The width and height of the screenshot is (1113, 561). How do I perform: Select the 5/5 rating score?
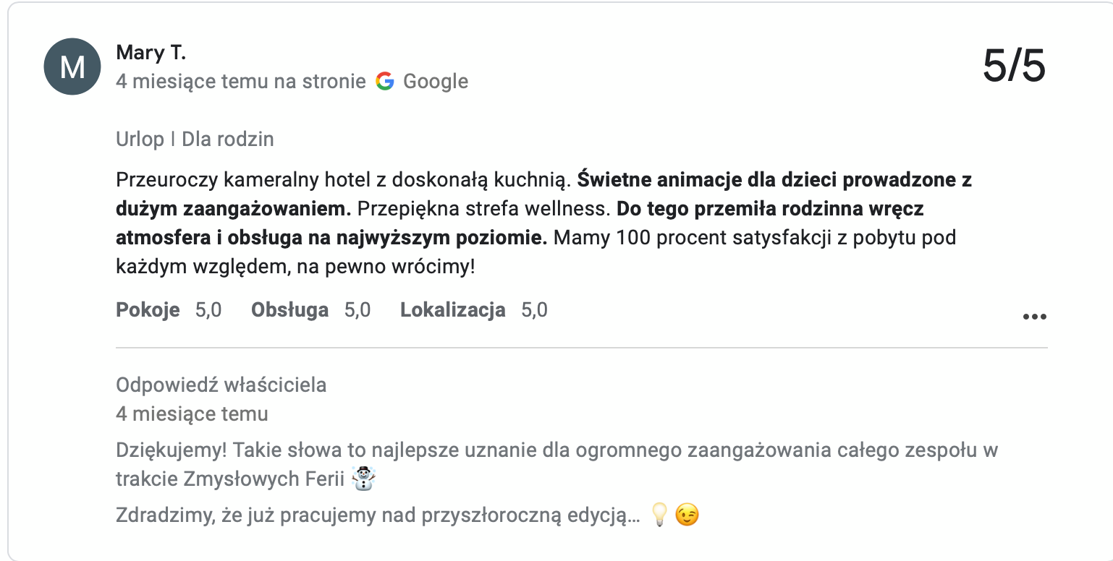[x=1015, y=65]
